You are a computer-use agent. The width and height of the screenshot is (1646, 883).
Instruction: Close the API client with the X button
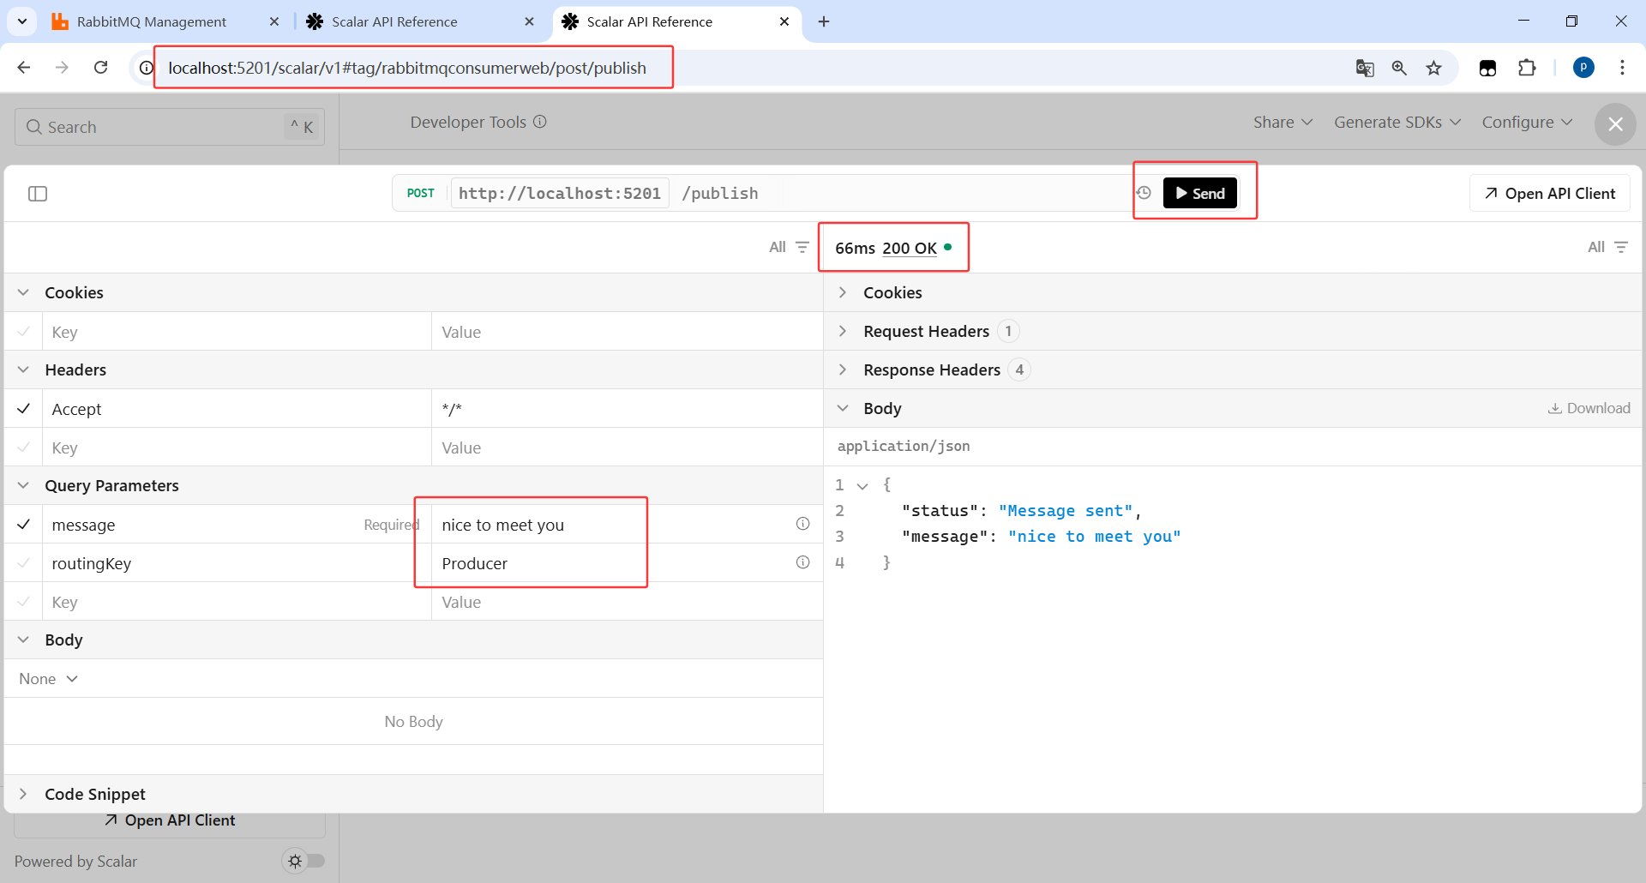(1615, 124)
